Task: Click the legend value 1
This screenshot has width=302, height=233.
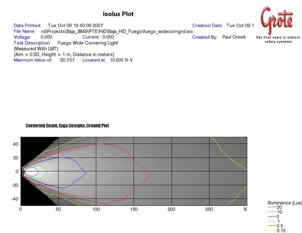Action: click(x=278, y=221)
